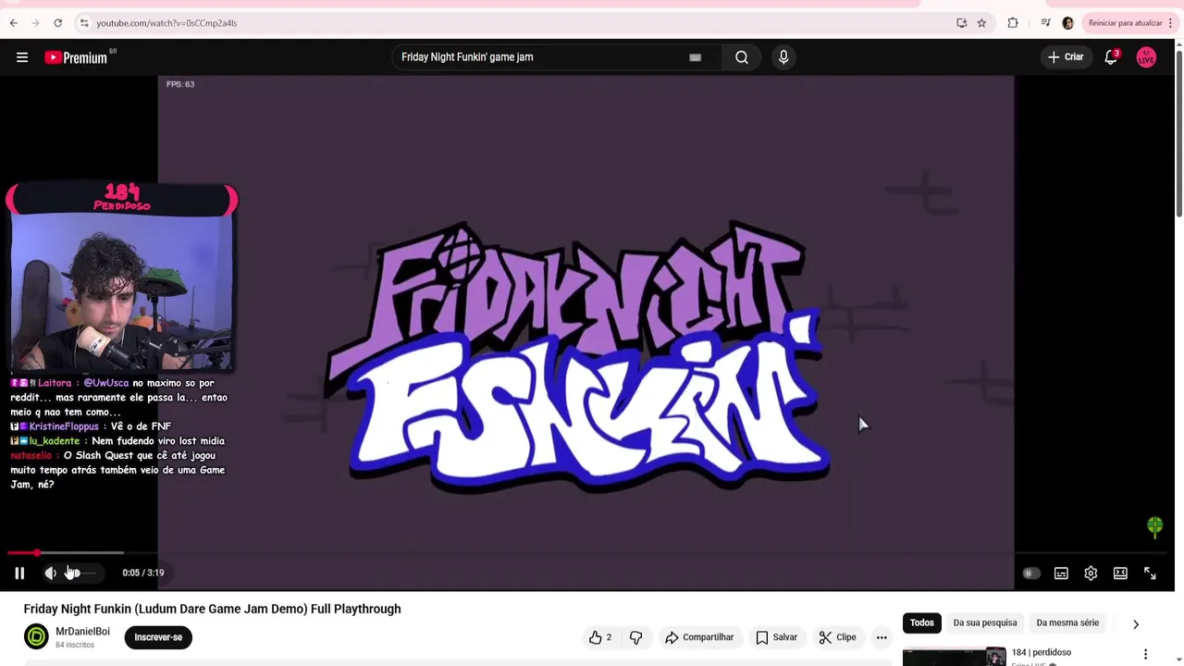Screen dimensions: 1184x666
Task: Open the MrDanielBoi channel name link
Action: tap(82, 632)
